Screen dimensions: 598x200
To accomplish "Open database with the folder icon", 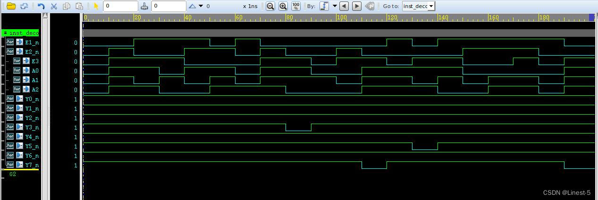I will [11, 6].
